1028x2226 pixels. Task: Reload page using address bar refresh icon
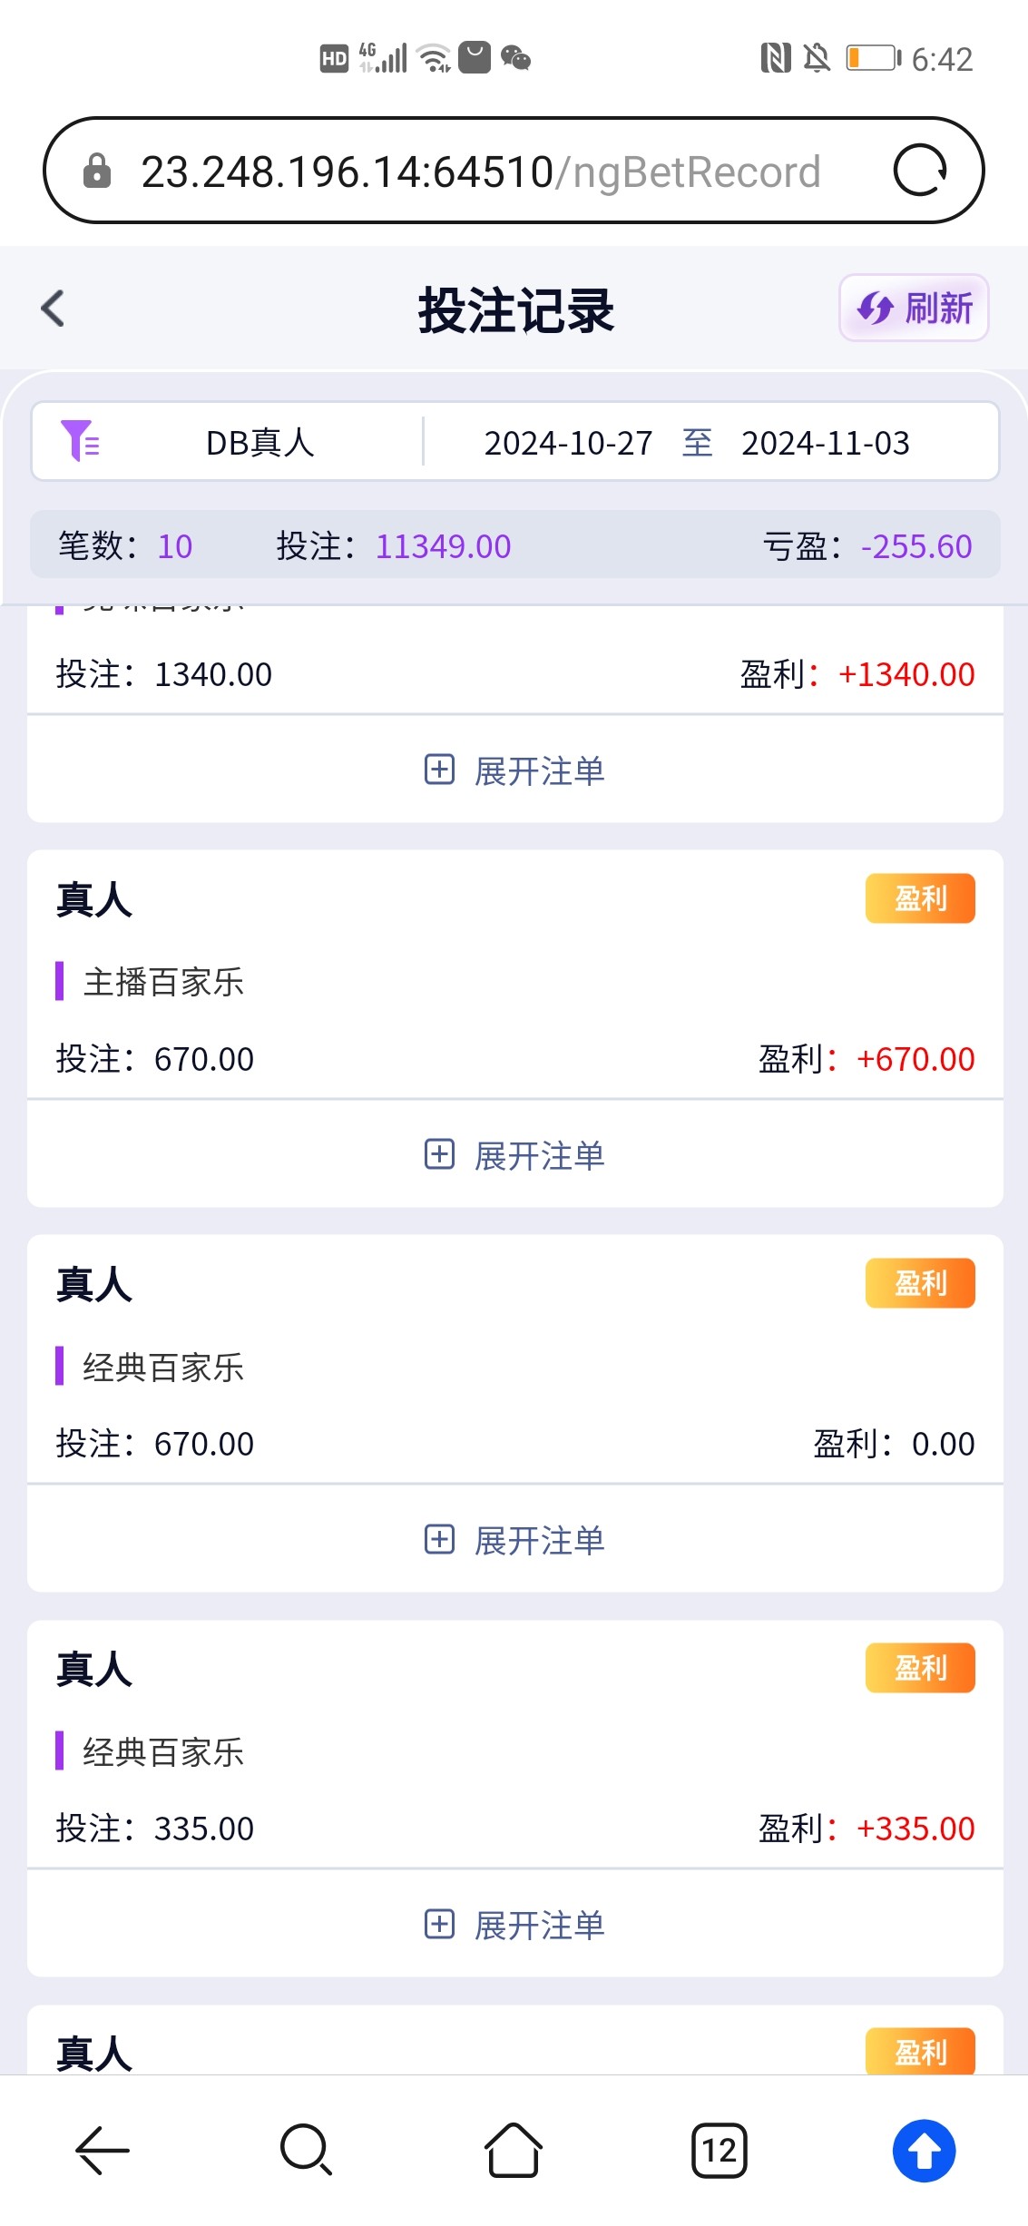tap(919, 171)
